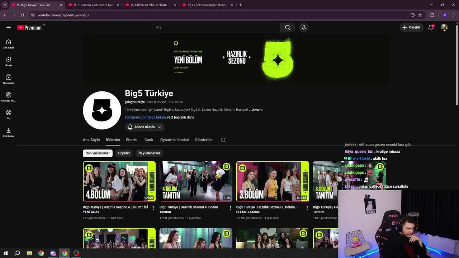Open the tab search dropdown arrow

click(x=5, y=5)
